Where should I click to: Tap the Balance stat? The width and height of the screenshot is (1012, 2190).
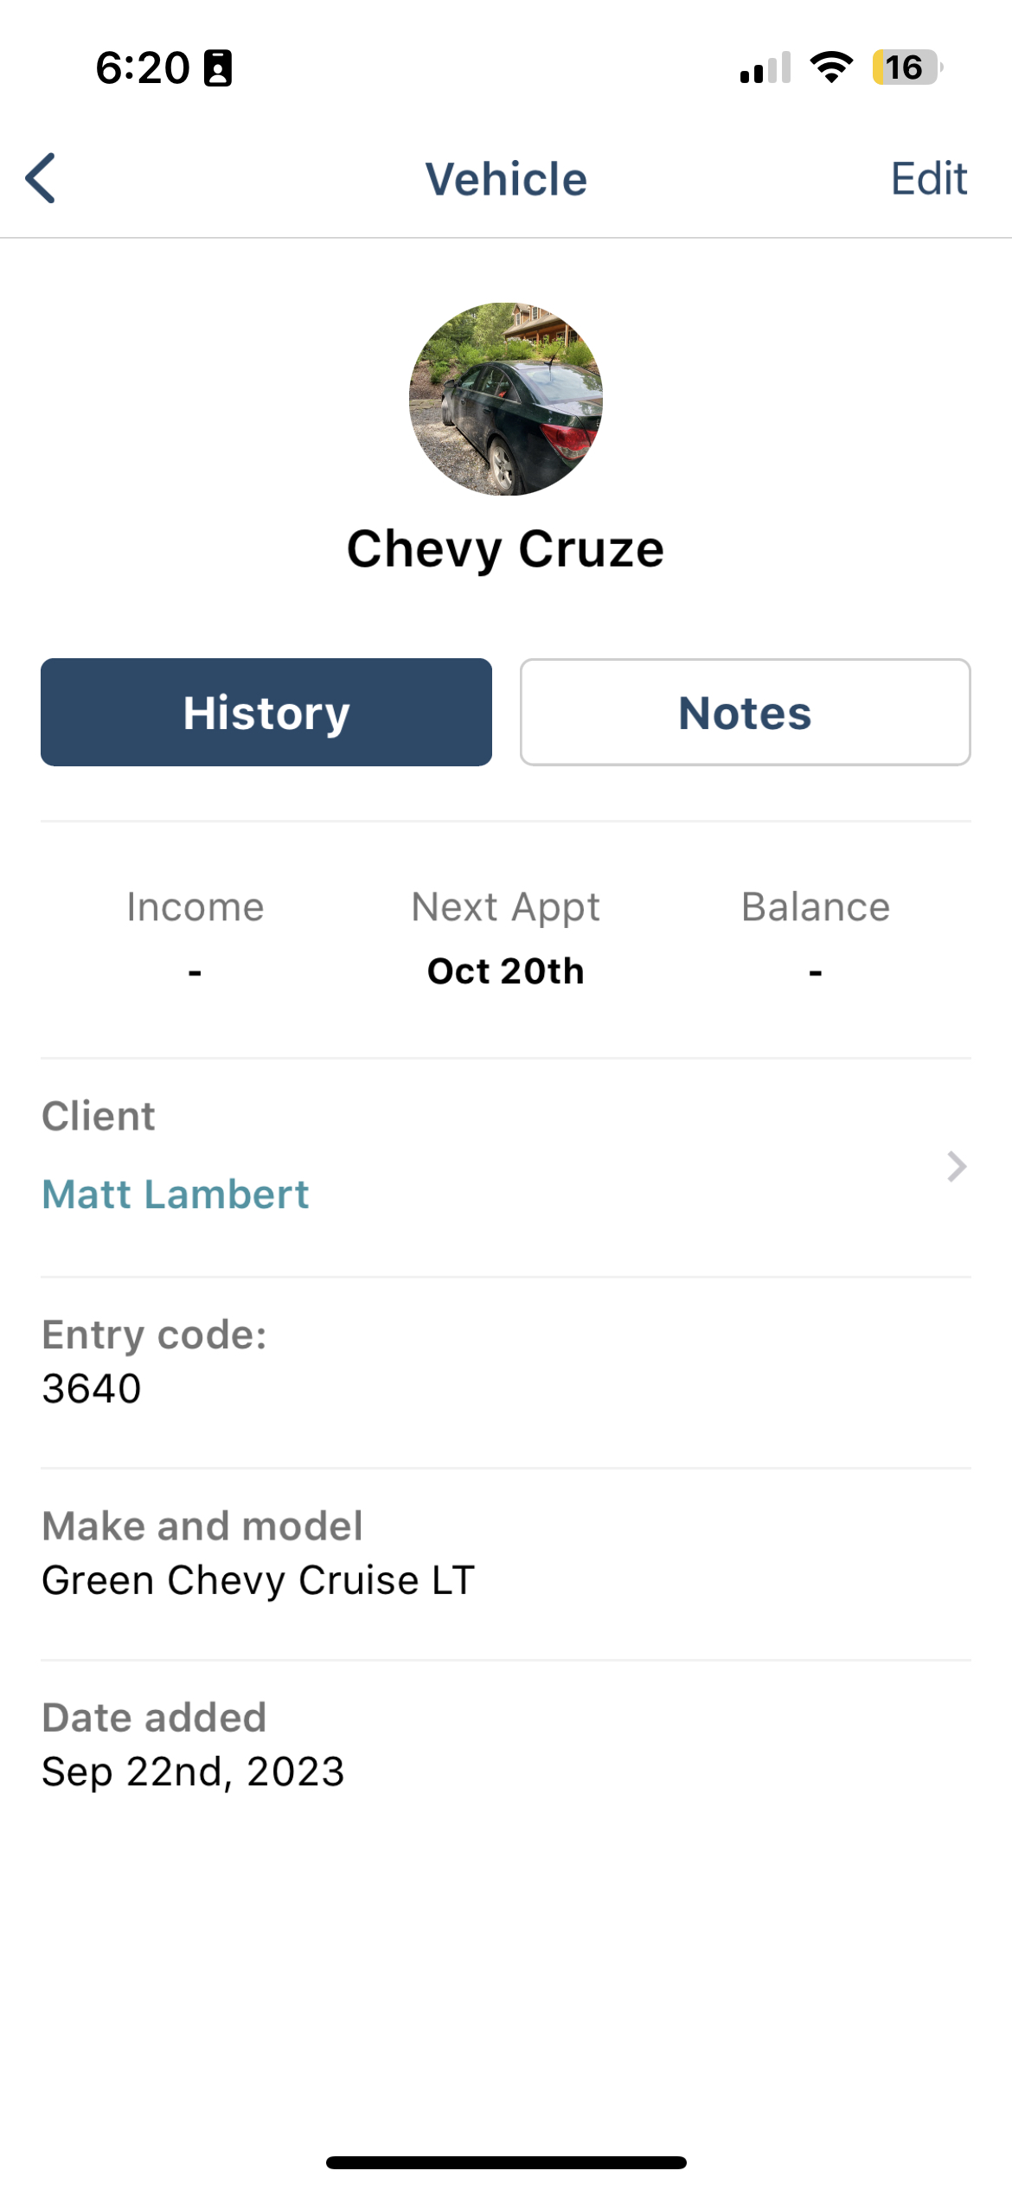(816, 938)
